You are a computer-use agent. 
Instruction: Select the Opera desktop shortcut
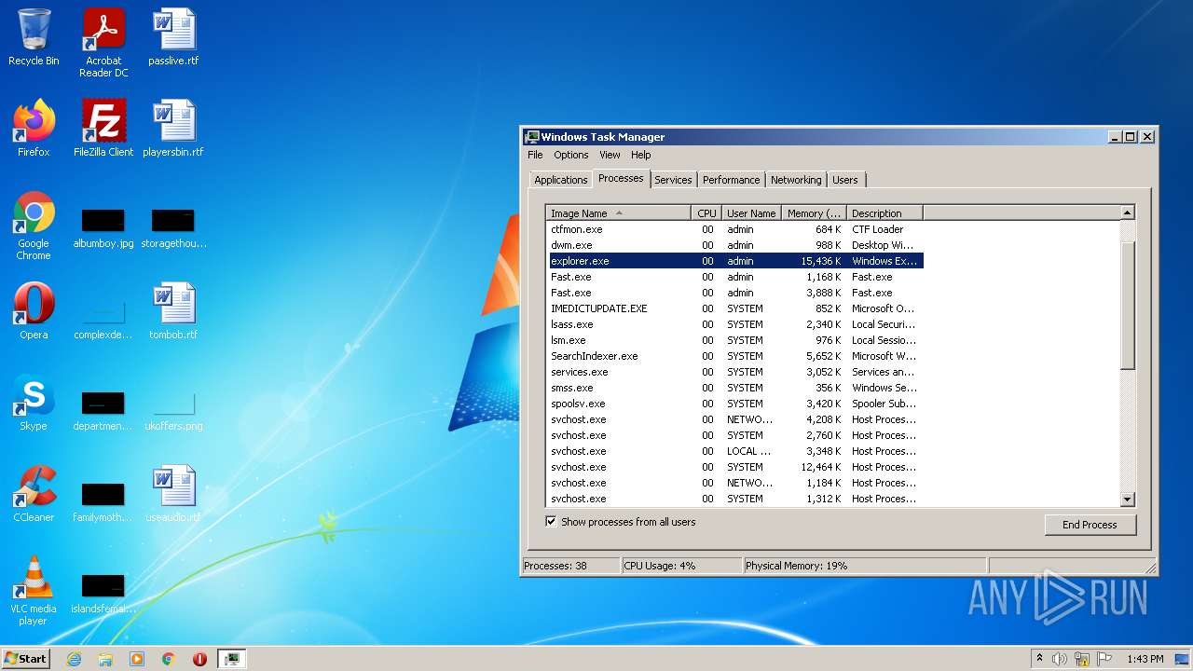click(34, 312)
